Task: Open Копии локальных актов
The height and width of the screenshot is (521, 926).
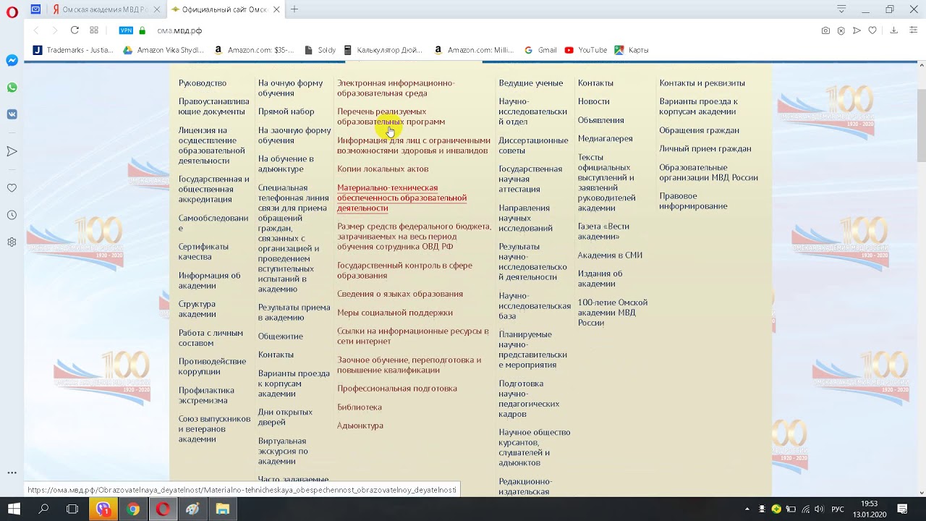Action: pos(383,169)
